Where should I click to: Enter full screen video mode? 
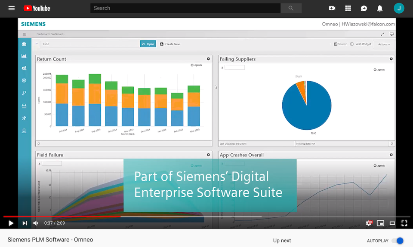pyautogui.click(x=404, y=223)
